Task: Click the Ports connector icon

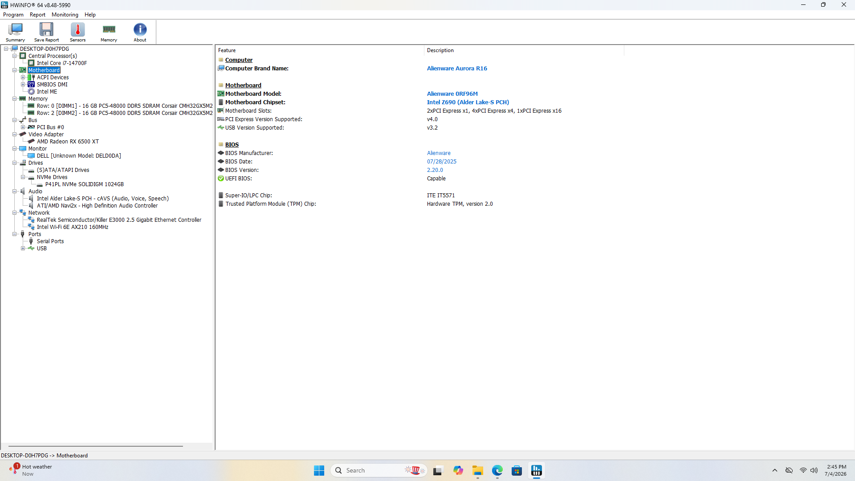Action: coord(23,234)
